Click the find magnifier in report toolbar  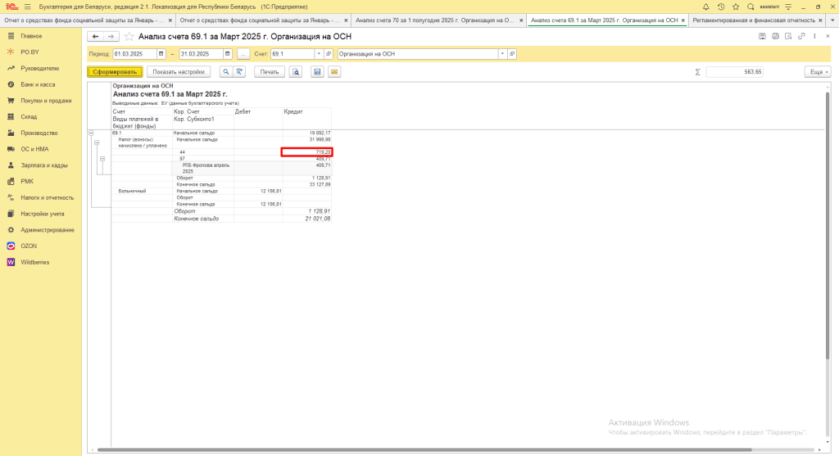coord(226,72)
